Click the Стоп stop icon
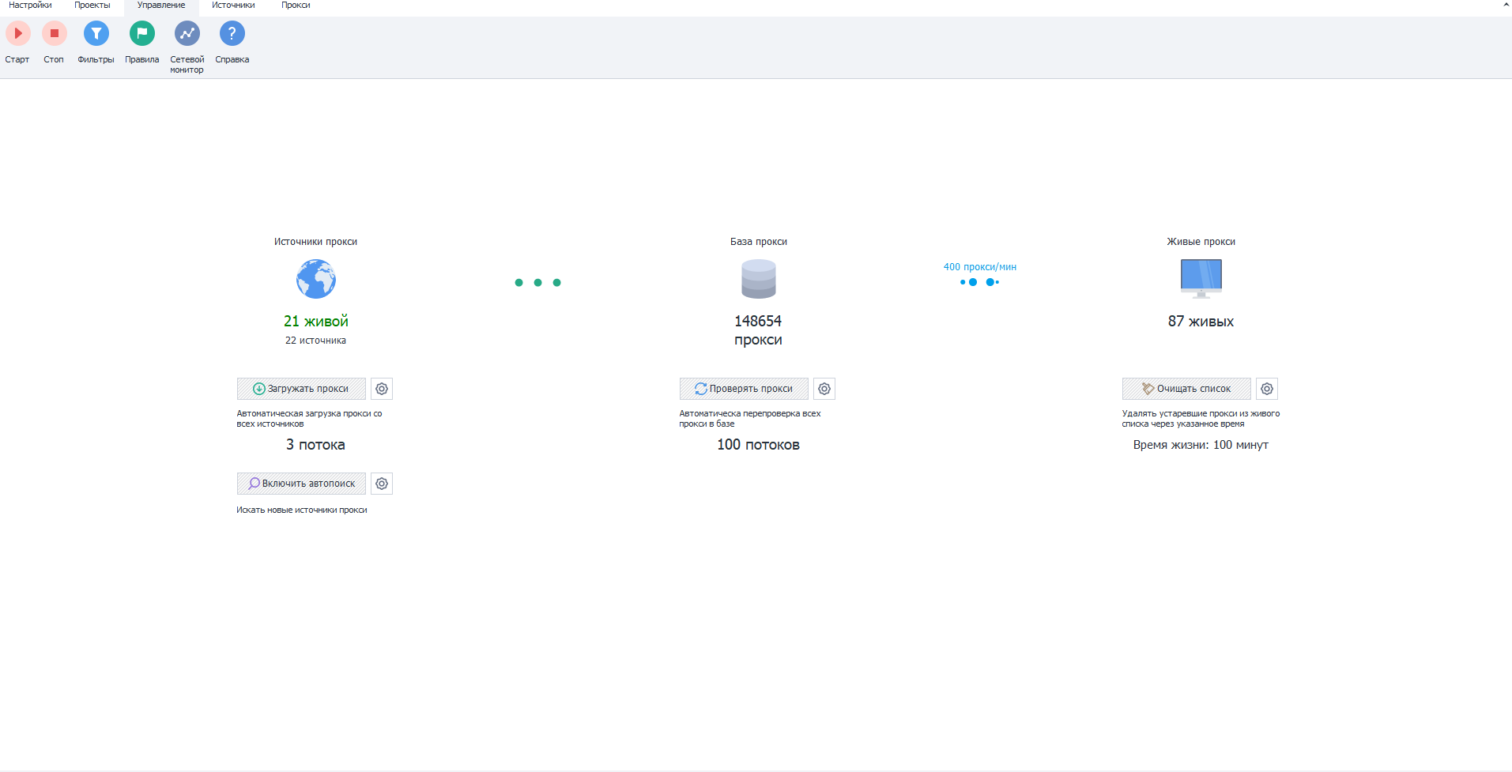 [54, 33]
